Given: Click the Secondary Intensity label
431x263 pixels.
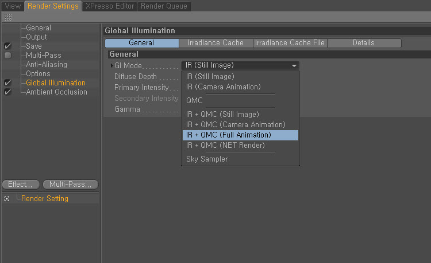Looking at the screenshot, I should coord(147,99).
